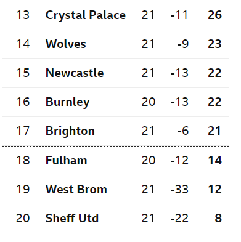The image size is (241, 242).
Task: Open the Crystal Palace team link
Action: (86, 15)
